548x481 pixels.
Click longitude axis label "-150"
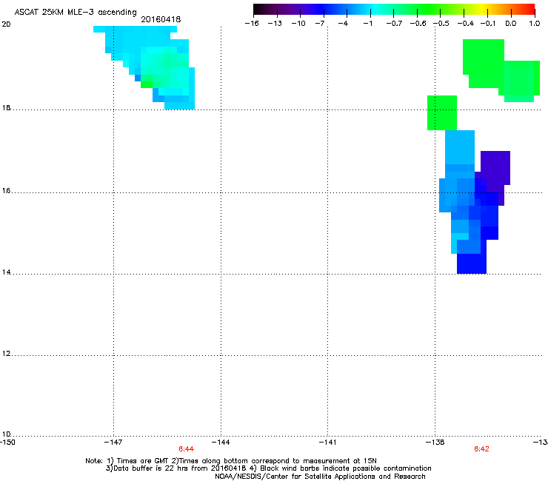coord(7,443)
